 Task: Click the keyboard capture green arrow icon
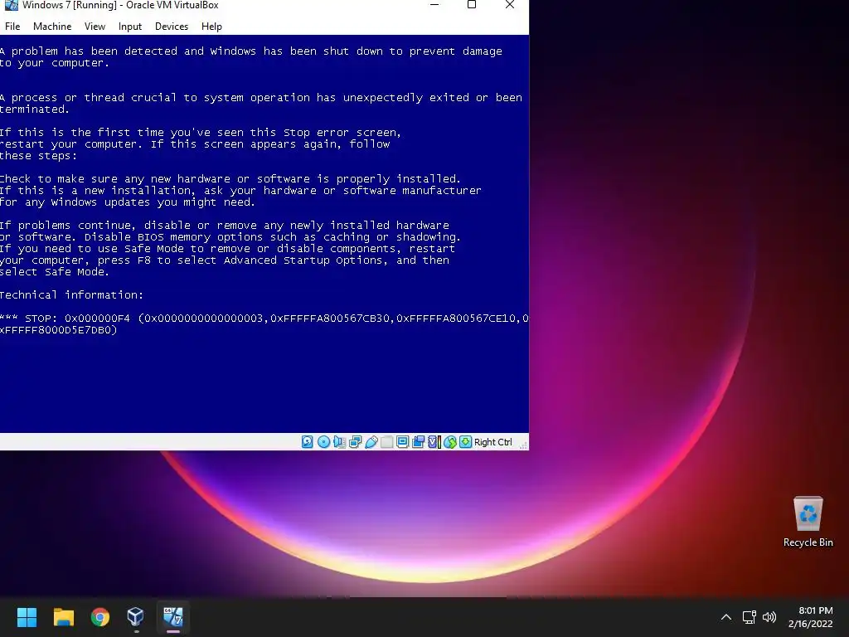[466, 442]
